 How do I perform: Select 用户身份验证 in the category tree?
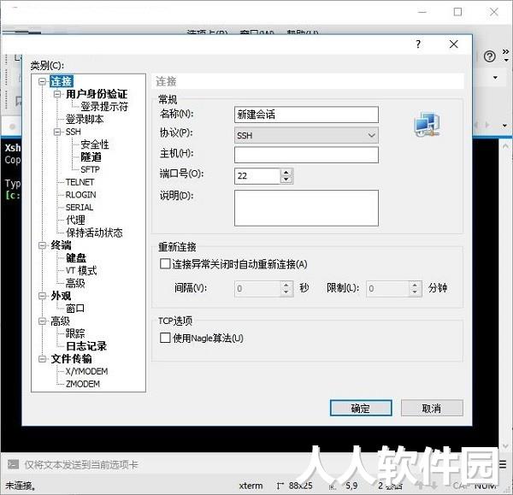coord(97,94)
